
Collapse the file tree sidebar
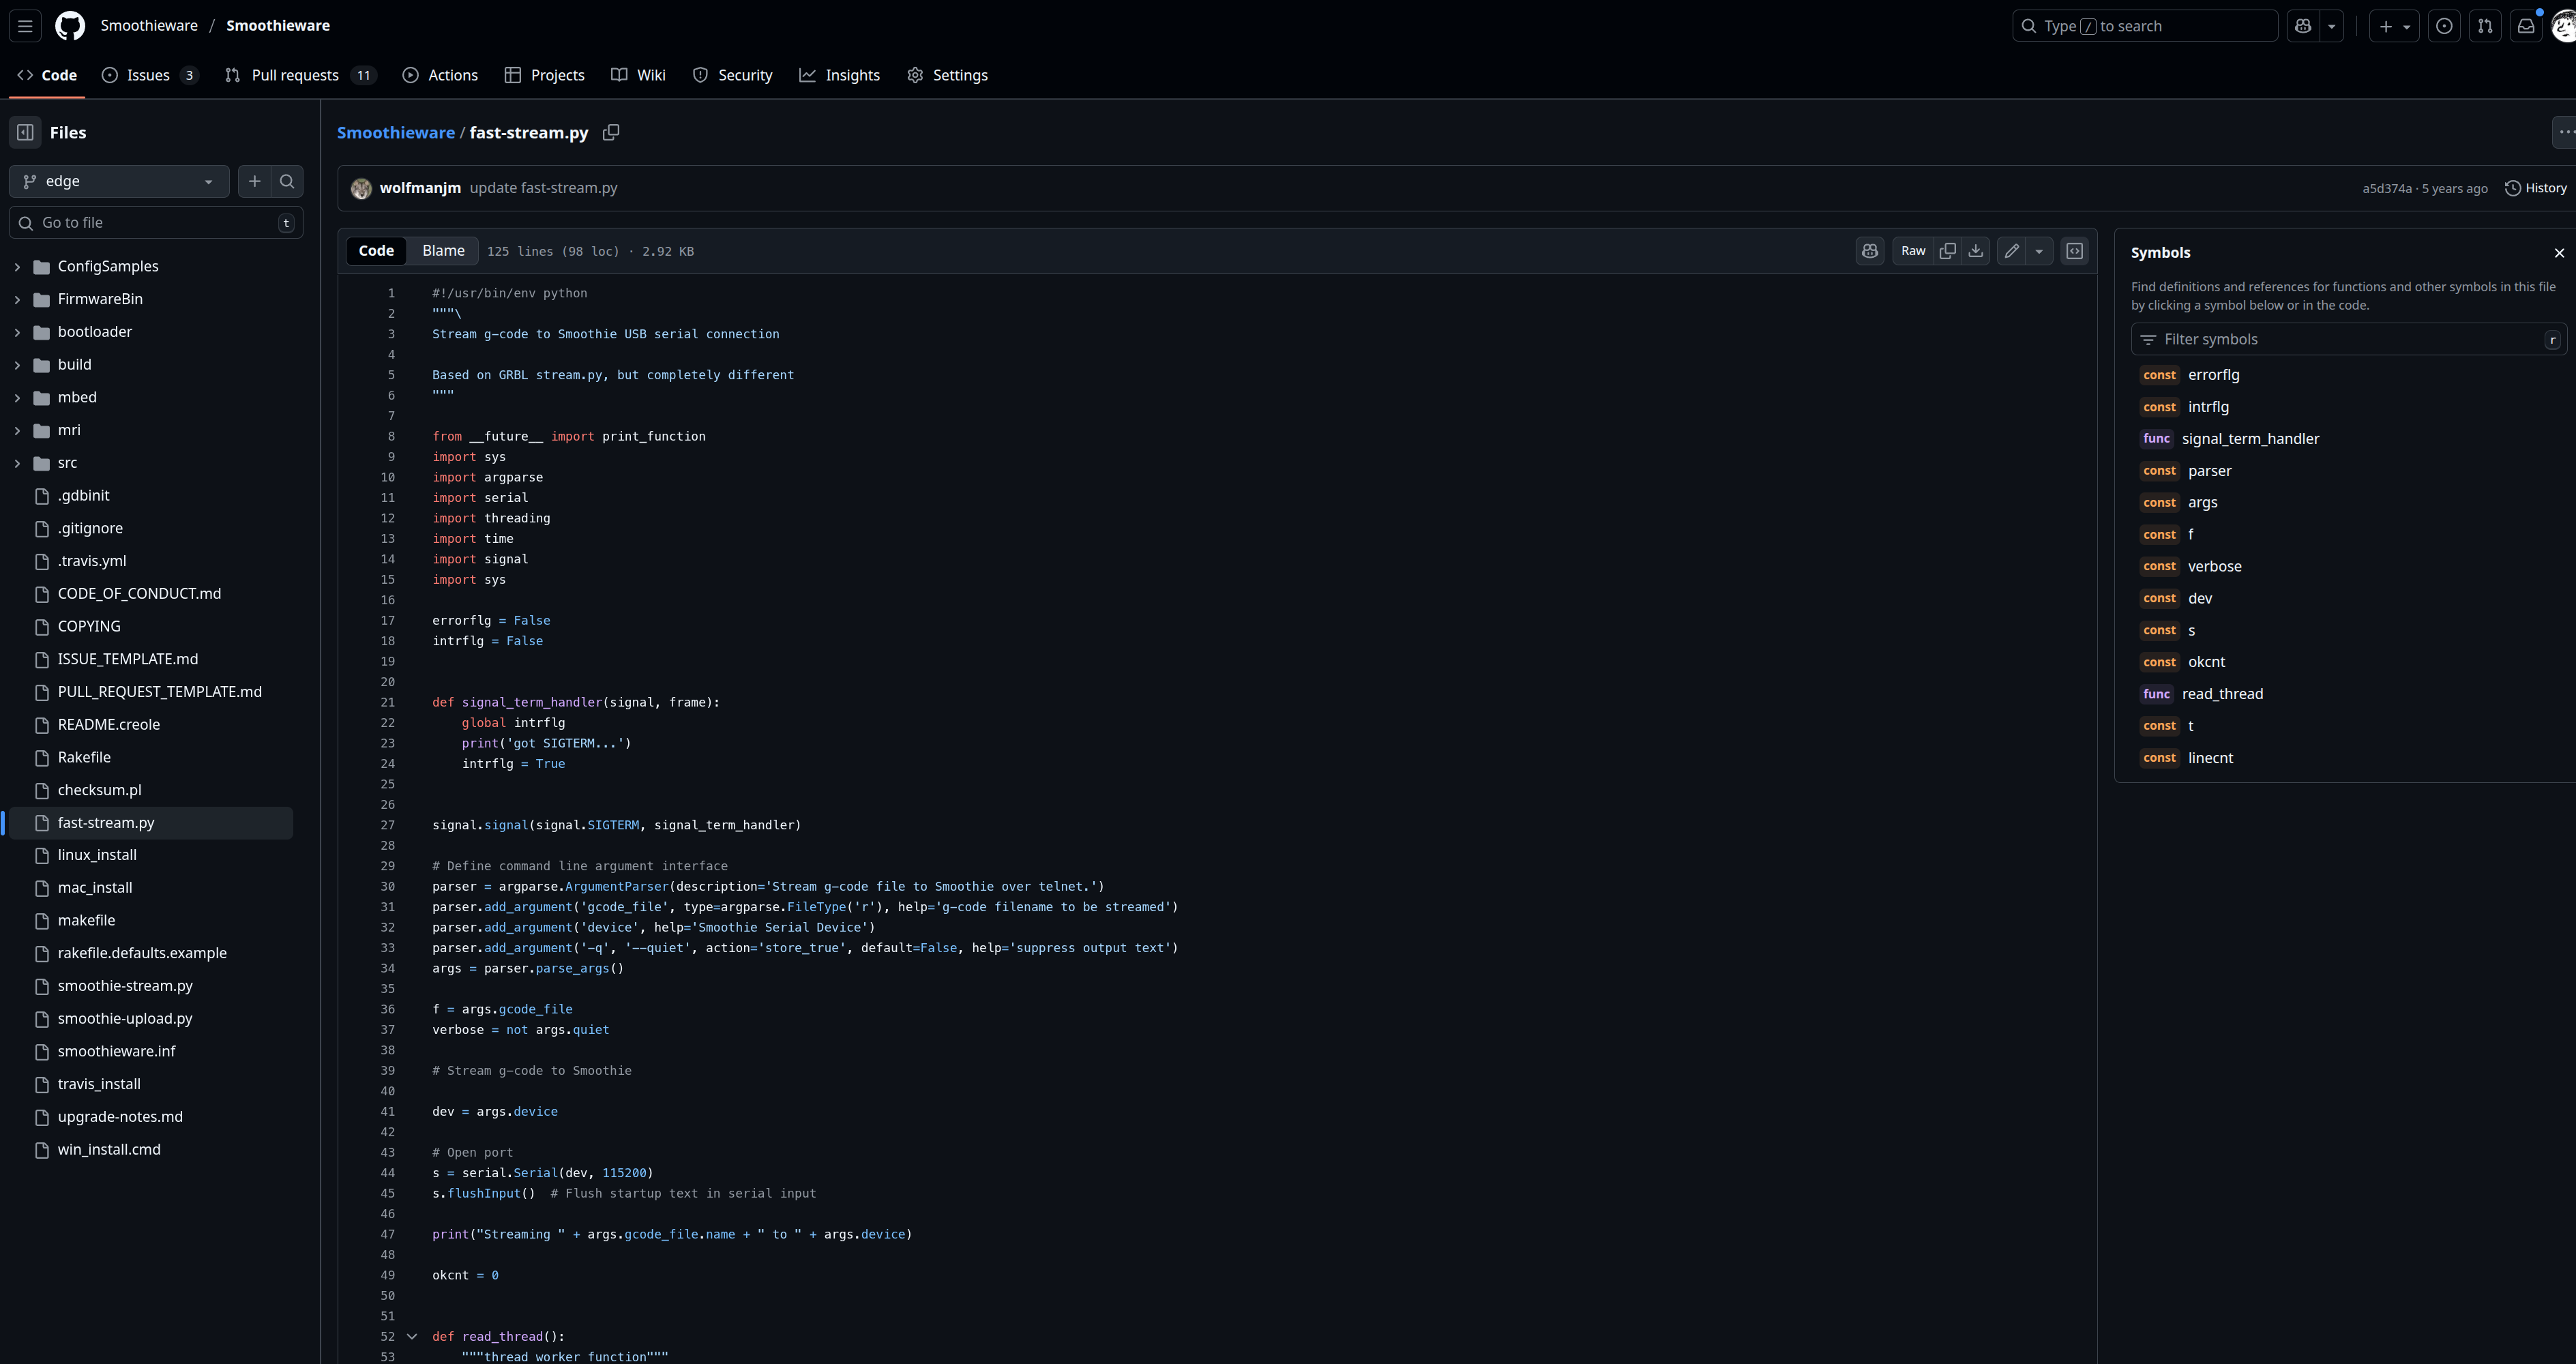click(x=25, y=132)
